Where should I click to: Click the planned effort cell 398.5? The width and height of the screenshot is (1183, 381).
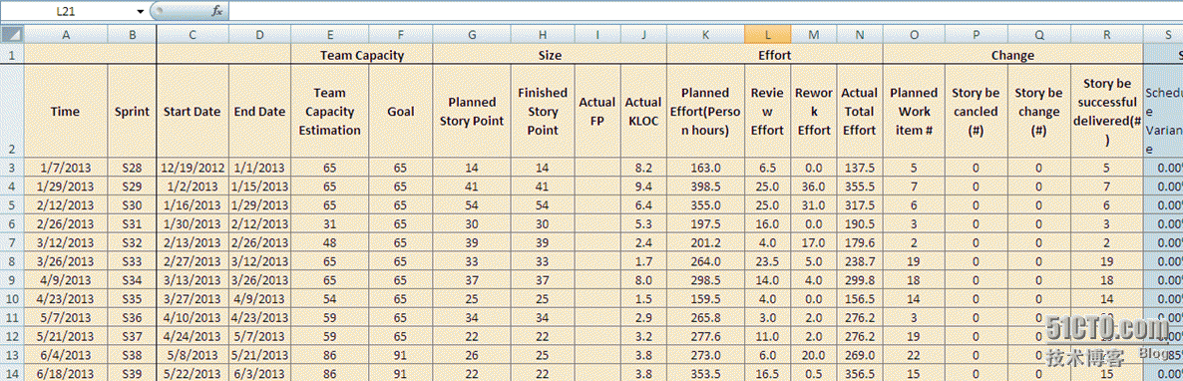[705, 188]
